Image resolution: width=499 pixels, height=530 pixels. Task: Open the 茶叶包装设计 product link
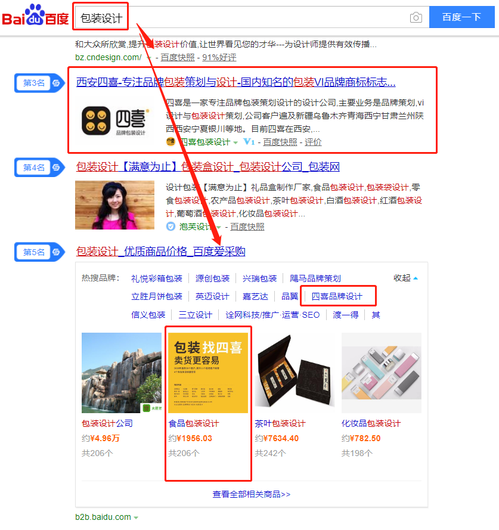(280, 423)
